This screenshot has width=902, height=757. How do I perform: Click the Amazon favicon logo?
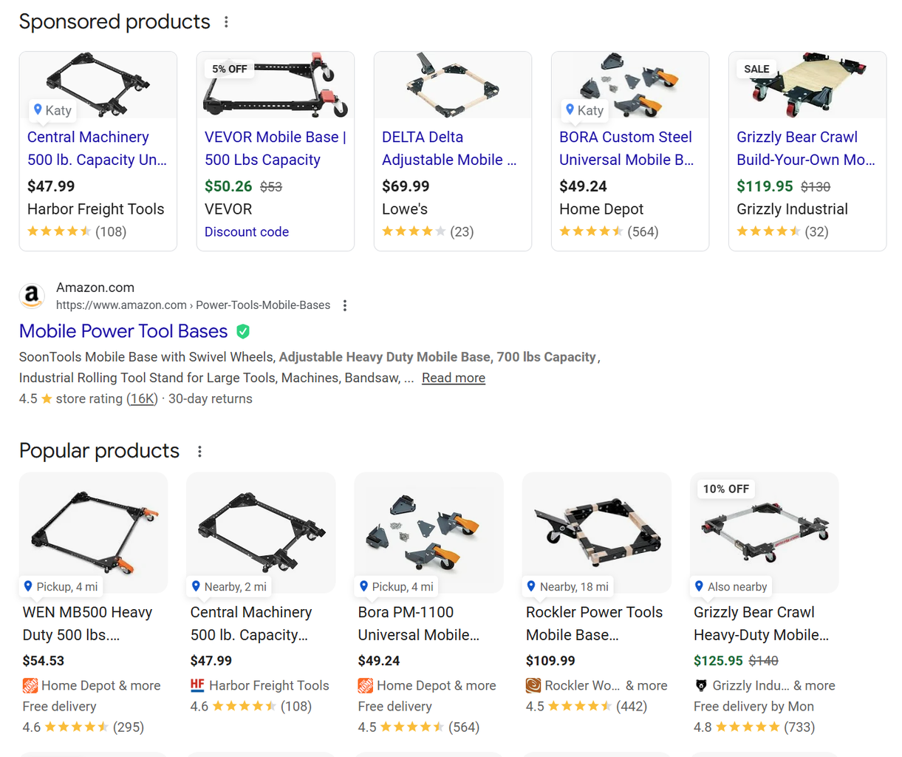tap(32, 296)
